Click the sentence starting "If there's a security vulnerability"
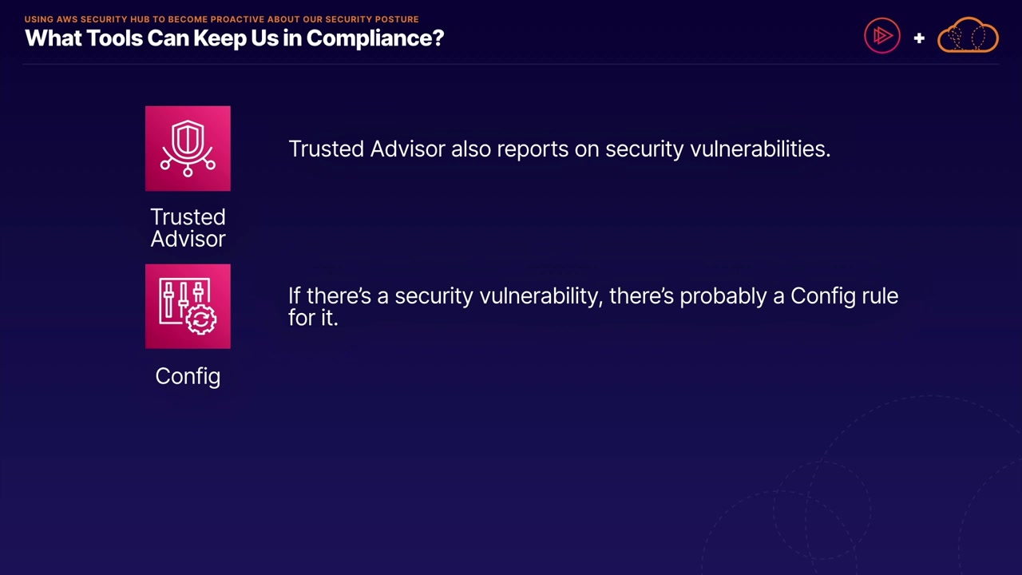Image resolution: width=1022 pixels, height=575 pixels. coord(592,296)
